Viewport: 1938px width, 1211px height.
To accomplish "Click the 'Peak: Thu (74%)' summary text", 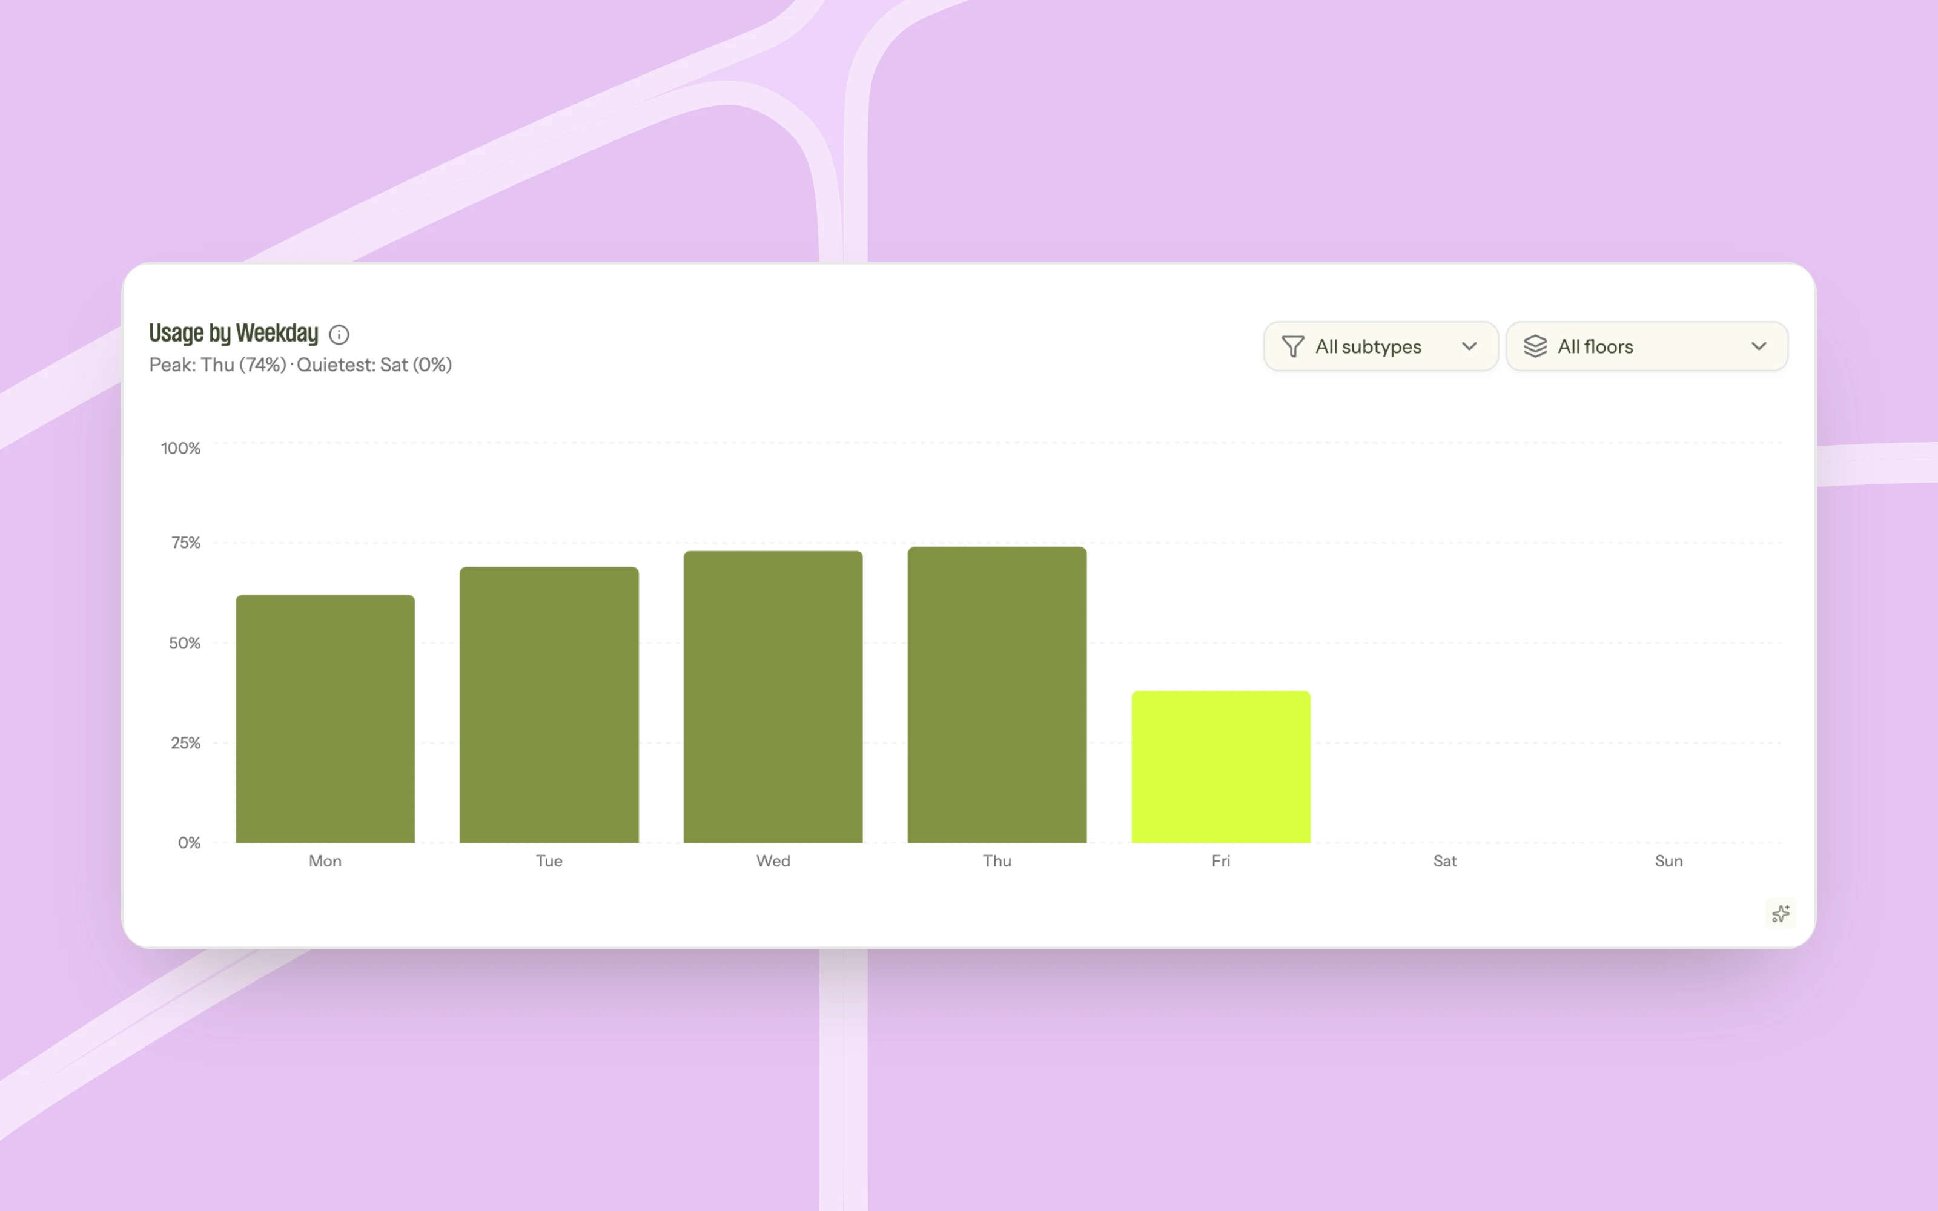I will (218, 365).
